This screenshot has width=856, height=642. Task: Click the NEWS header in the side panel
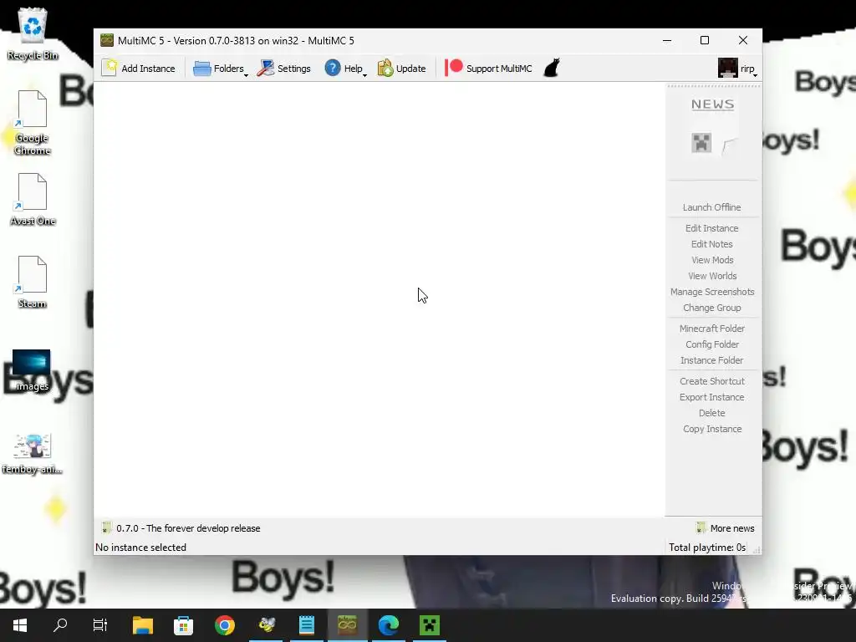tap(712, 104)
